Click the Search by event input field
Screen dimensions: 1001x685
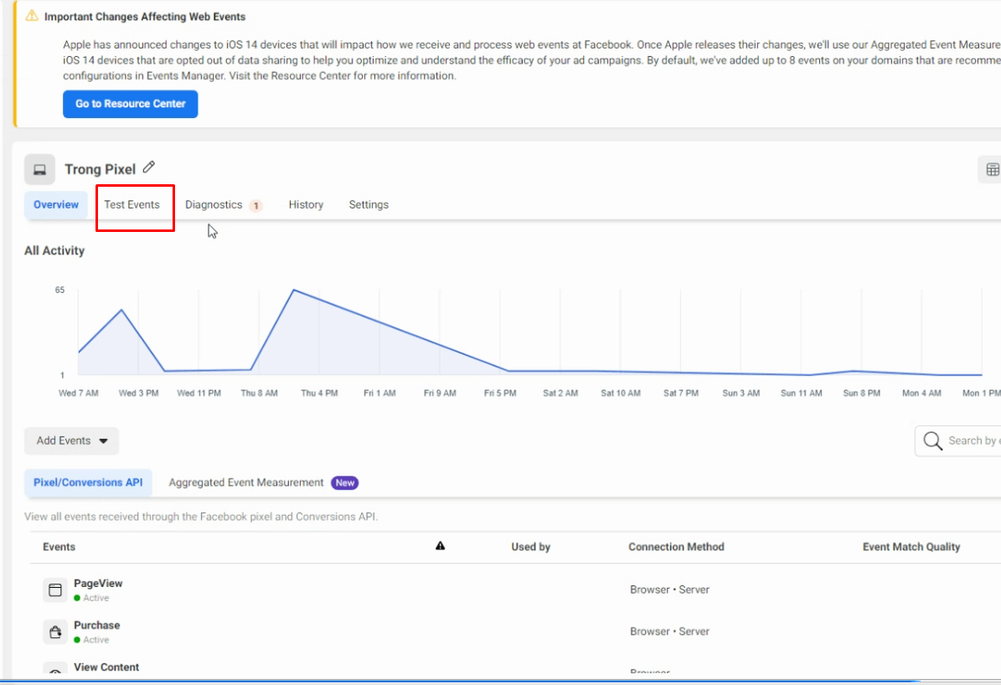(958, 440)
